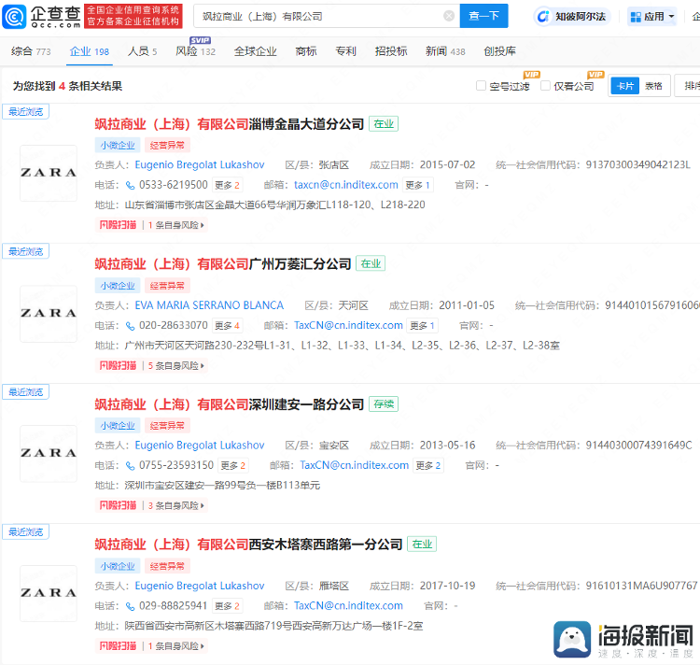Image resolution: width=700 pixels, height=665 pixels.
Task: Click 经营异常 tag on 西安 branch
Action: pos(167,566)
